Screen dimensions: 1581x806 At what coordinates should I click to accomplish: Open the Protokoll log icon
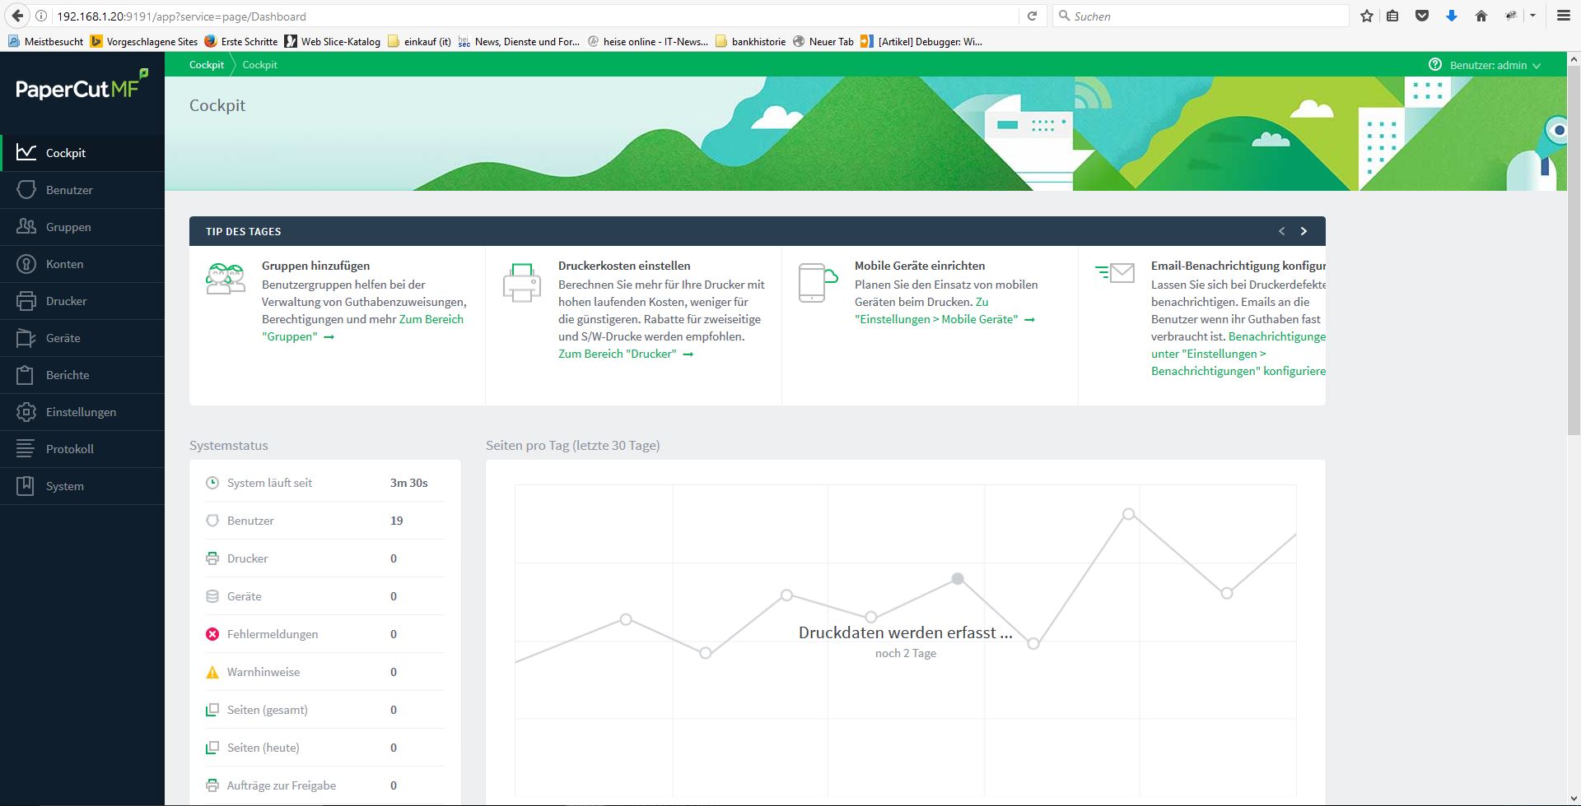(x=26, y=449)
